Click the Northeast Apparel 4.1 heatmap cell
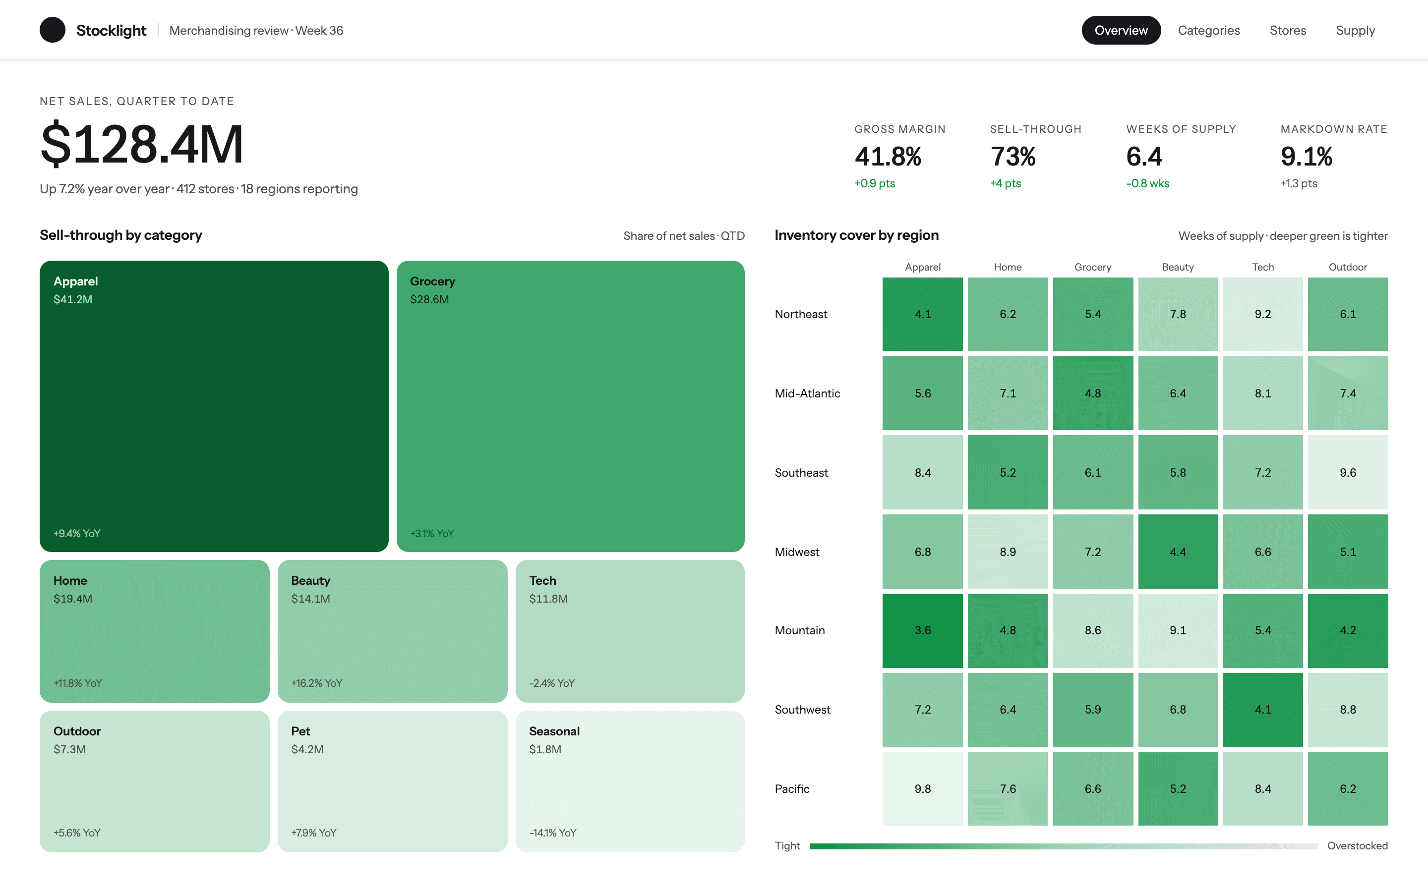Image resolution: width=1428 pixels, height=892 pixels. [x=922, y=314]
